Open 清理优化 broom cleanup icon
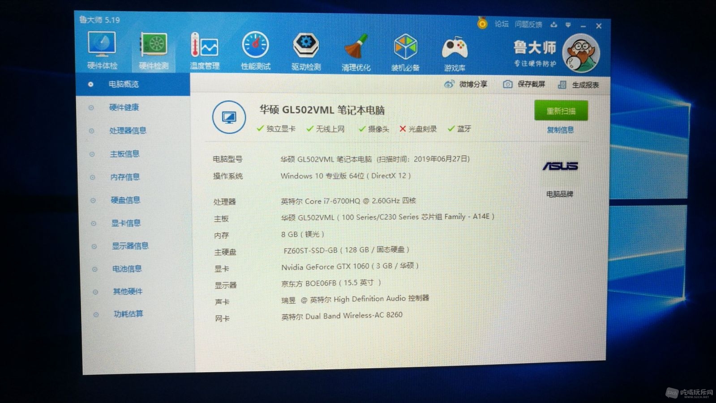This screenshot has height=403, width=716. (356, 52)
